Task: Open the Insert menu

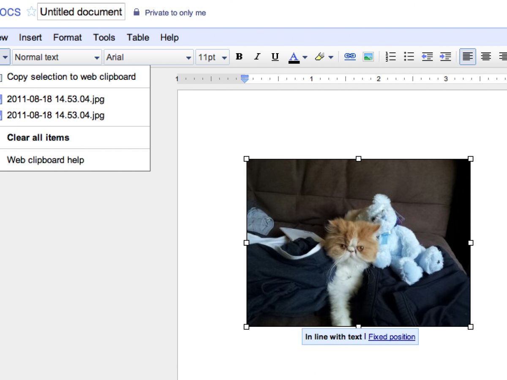Action: [30, 38]
